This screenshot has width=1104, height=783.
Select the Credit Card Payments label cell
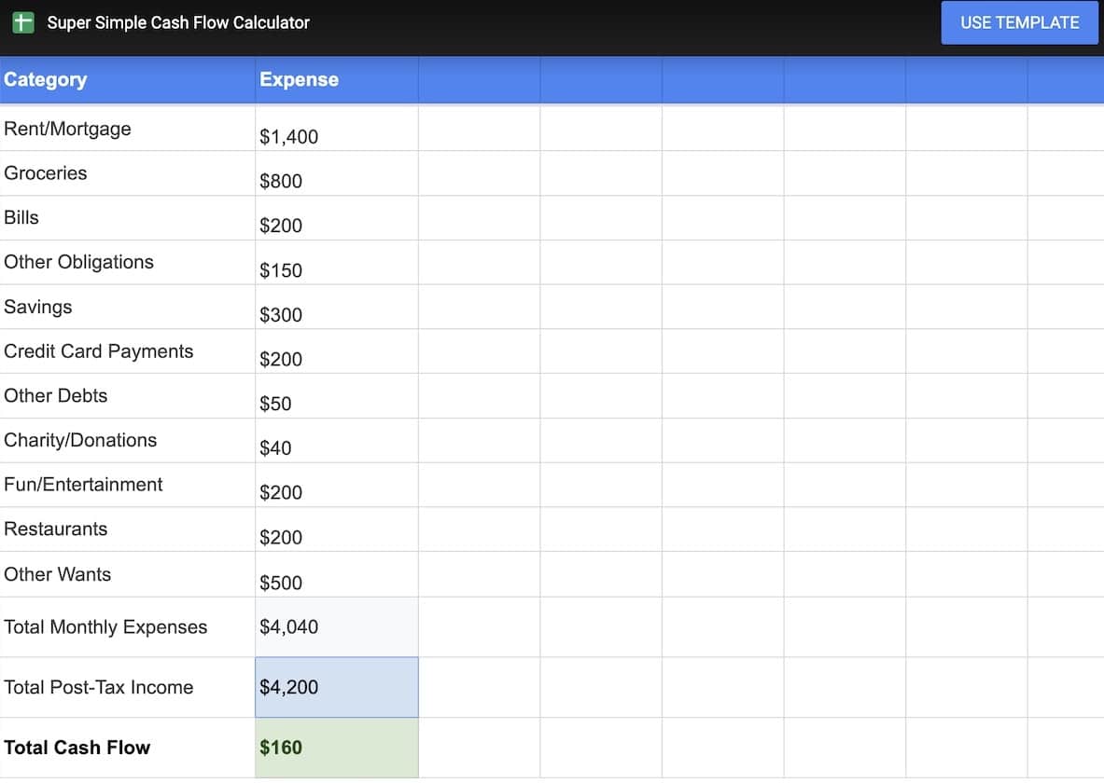128,351
